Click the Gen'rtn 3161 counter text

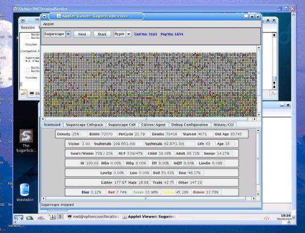coord(145,34)
